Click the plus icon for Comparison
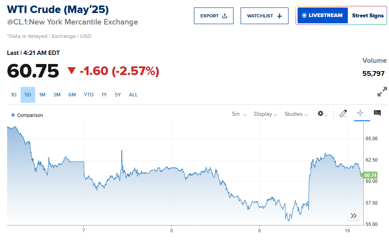 pyautogui.click(x=13, y=115)
